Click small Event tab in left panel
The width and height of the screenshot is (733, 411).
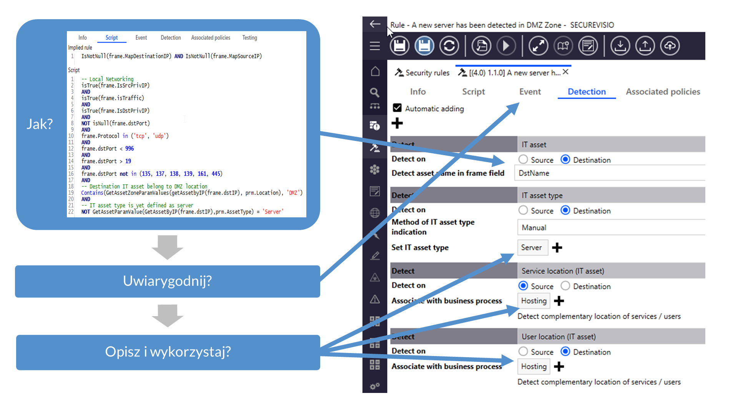click(x=141, y=38)
